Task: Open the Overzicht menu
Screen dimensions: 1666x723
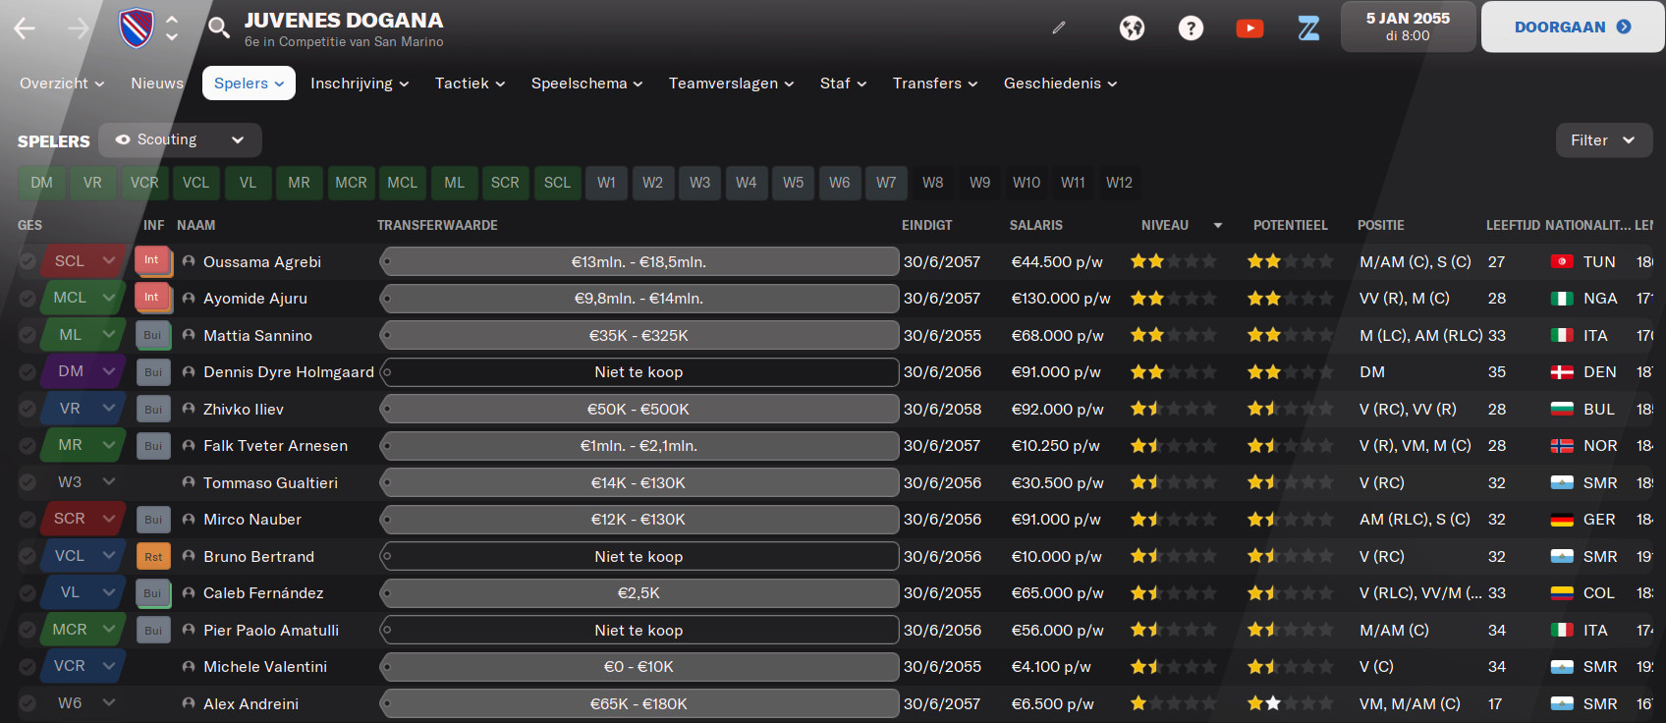Action: point(62,83)
